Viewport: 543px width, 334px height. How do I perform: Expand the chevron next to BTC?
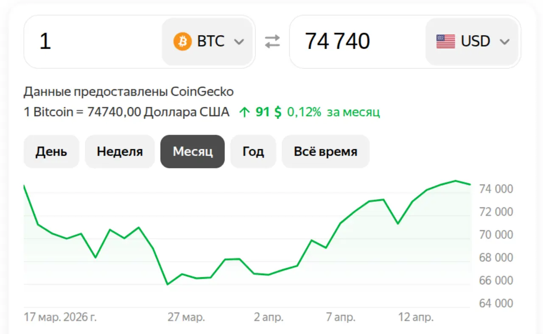[239, 42]
